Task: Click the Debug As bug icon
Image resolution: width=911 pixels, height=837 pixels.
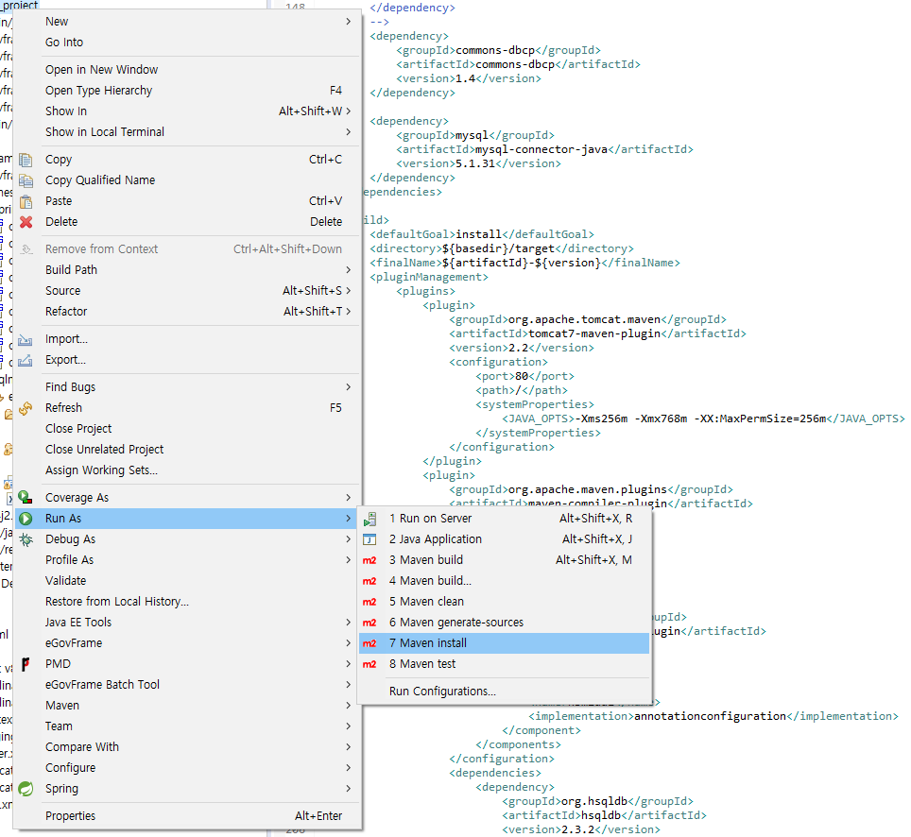Action: point(26,539)
